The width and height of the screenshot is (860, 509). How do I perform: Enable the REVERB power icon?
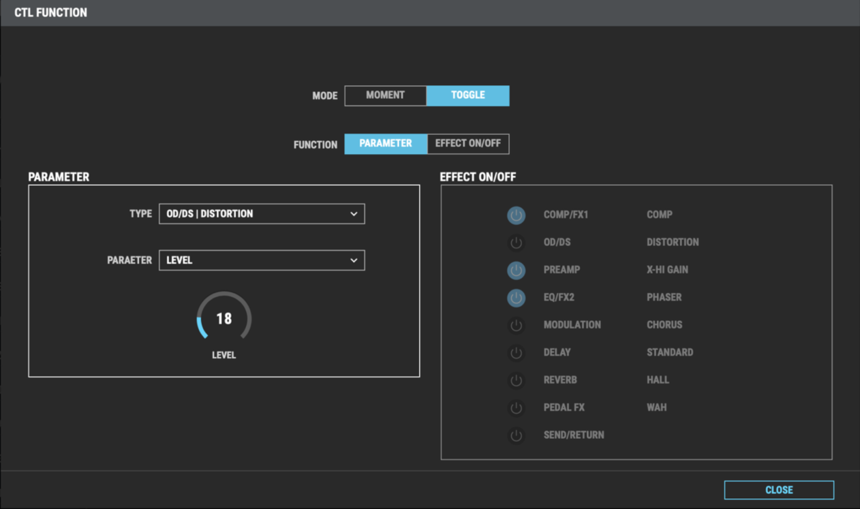coord(516,380)
